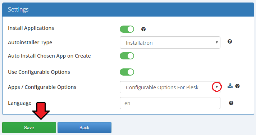
Task: Download configurable options via download icon
Action: 230,86
